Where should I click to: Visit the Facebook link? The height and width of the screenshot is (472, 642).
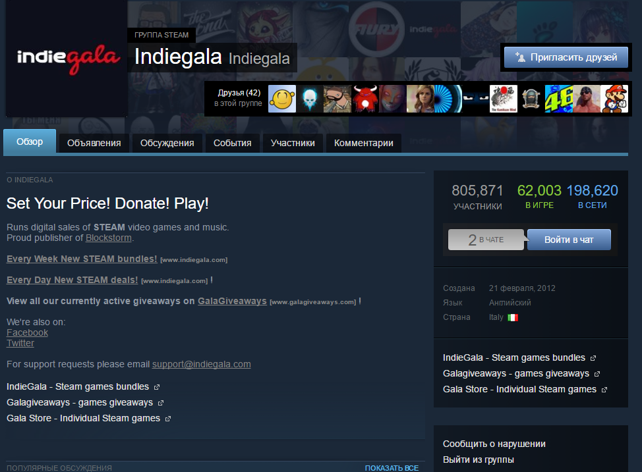[27, 333]
